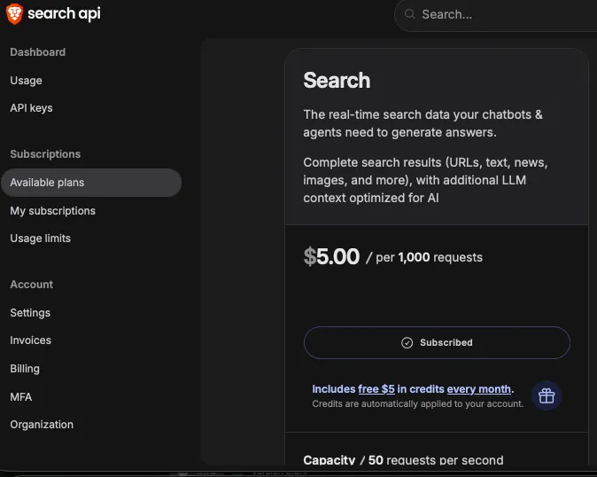Screen dimensions: 597x477
Task: Follow the "every month" link
Action: coord(479,389)
